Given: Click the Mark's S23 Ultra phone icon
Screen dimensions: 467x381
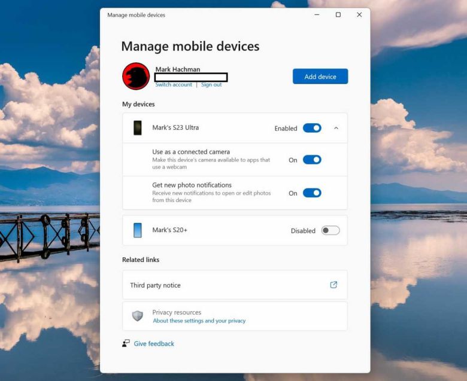Looking at the screenshot, I should pos(138,128).
